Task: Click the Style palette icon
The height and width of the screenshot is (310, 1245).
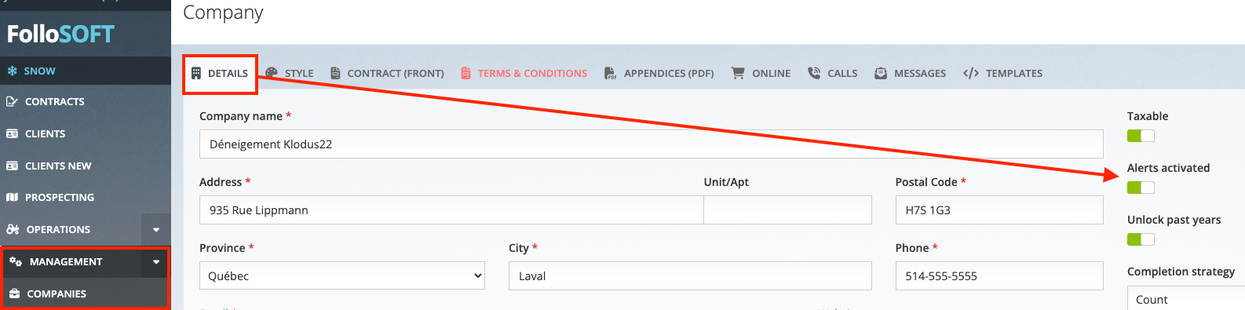Action: [x=272, y=73]
